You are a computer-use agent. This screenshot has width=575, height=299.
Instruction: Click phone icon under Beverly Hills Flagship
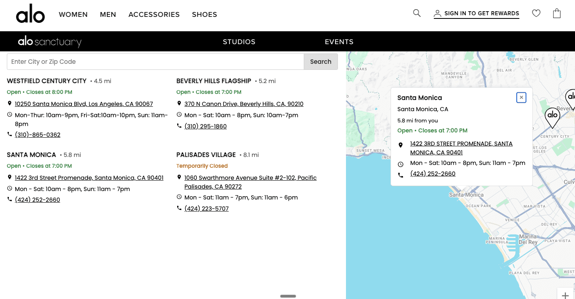[x=179, y=126]
